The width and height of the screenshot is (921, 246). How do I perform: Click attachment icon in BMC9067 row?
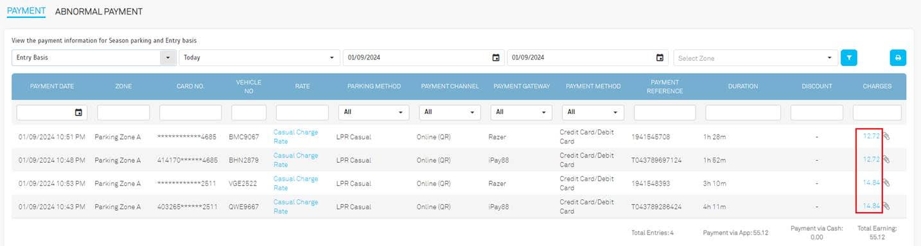point(886,136)
